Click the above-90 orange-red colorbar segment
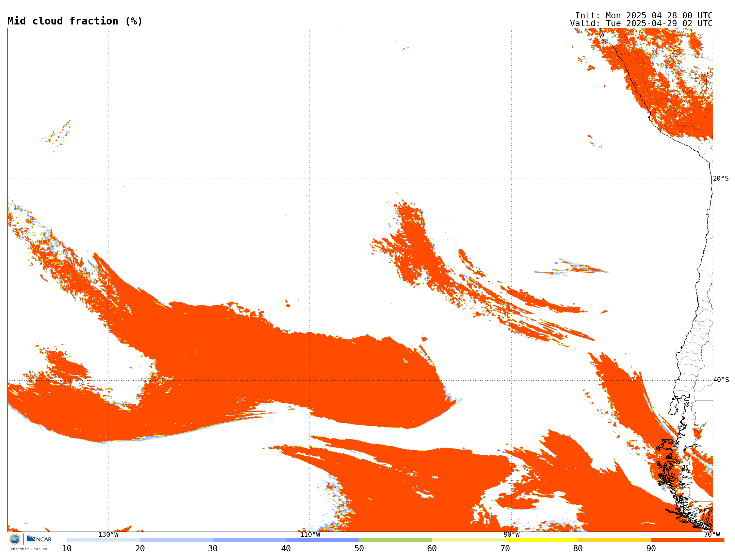 pyautogui.click(x=687, y=540)
